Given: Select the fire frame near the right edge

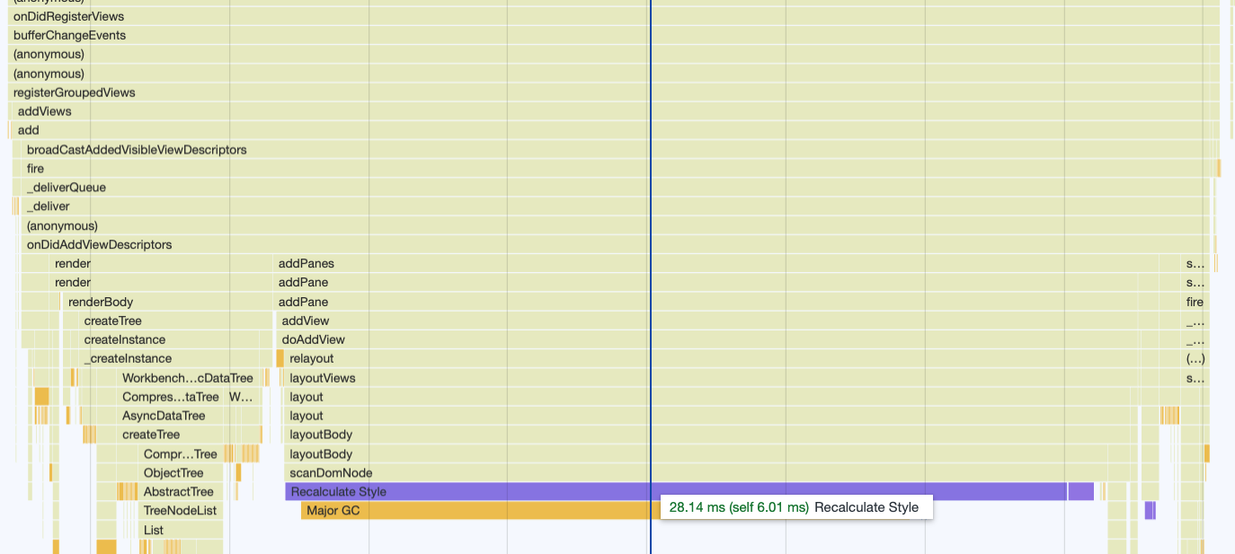Looking at the screenshot, I should click(1195, 301).
